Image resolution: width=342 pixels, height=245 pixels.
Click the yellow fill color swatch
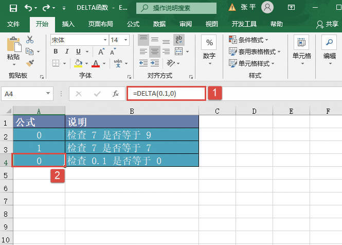pos(78,63)
